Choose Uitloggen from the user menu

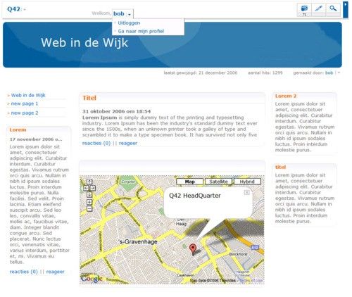pos(129,23)
